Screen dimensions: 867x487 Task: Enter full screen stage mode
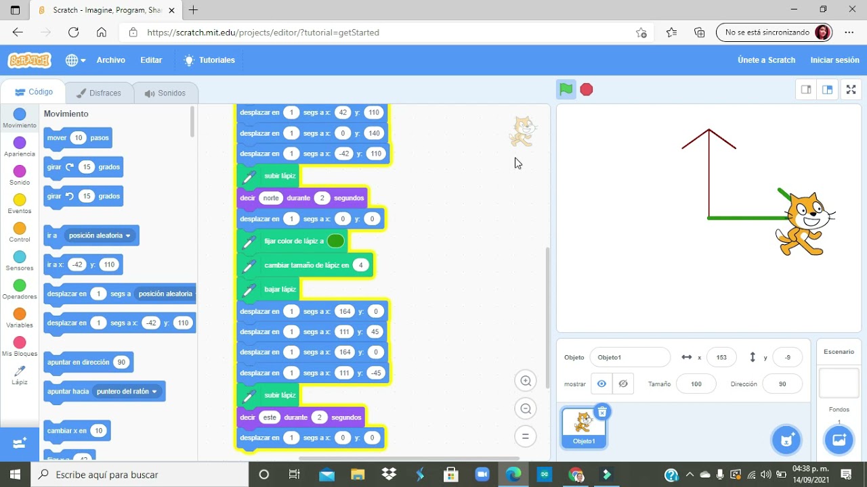pyautogui.click(x=851, y=89)
